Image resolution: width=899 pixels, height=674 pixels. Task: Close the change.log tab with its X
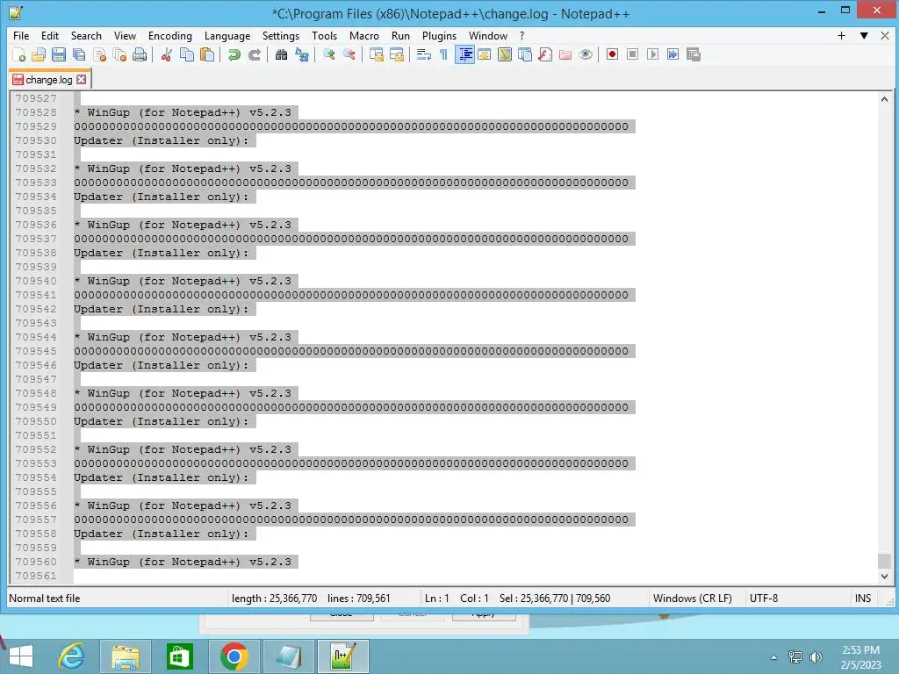82,80
